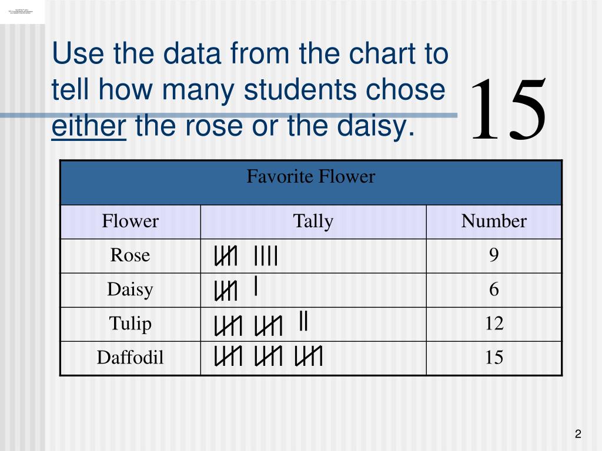Image resolution: width=602 pixels, height=451 pixels.
Task: Click the slide thumbnail in top-left corner
Action: (x=22, y=12)
